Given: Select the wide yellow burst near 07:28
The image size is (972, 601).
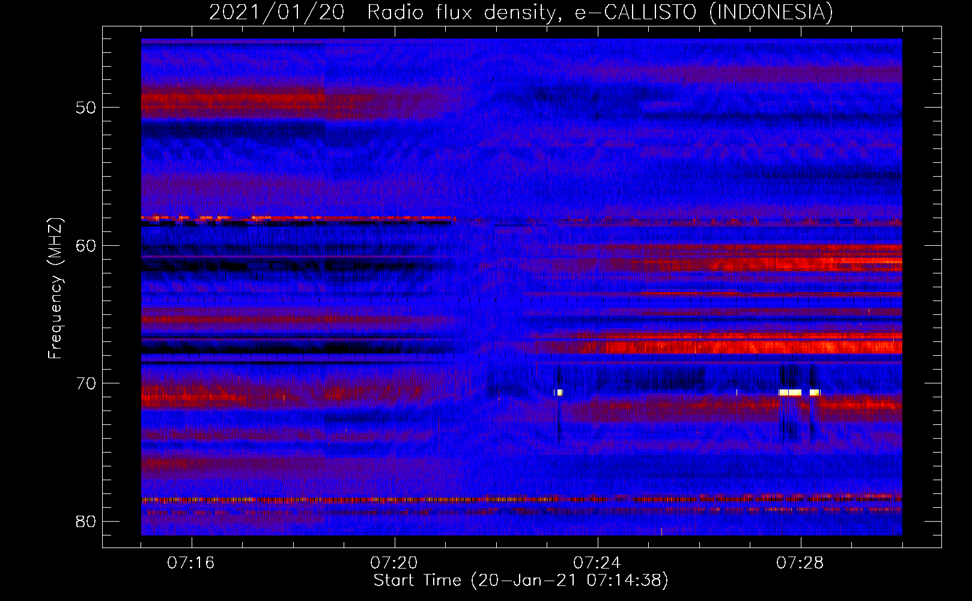Looking at the screenshot, I should pos(790,392).
